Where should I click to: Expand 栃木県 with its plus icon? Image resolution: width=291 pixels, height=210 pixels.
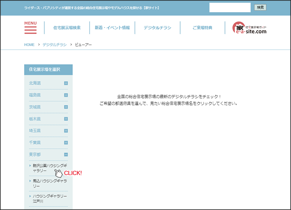[66, 119]
